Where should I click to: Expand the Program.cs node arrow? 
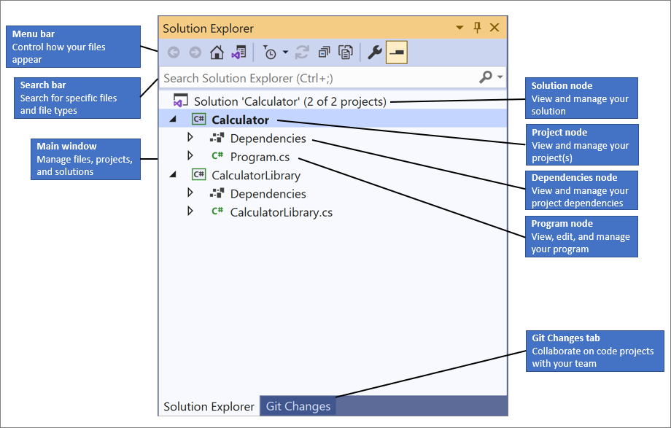tap(190, 156)
